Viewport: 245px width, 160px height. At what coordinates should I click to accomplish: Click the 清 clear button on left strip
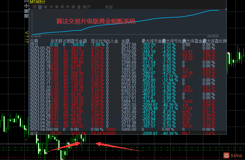tap(26, 11)
